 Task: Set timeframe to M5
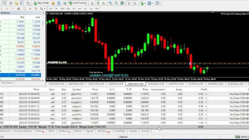(56, 9)
